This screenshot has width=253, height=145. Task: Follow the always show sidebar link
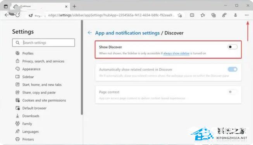click(x=176, y=53)
